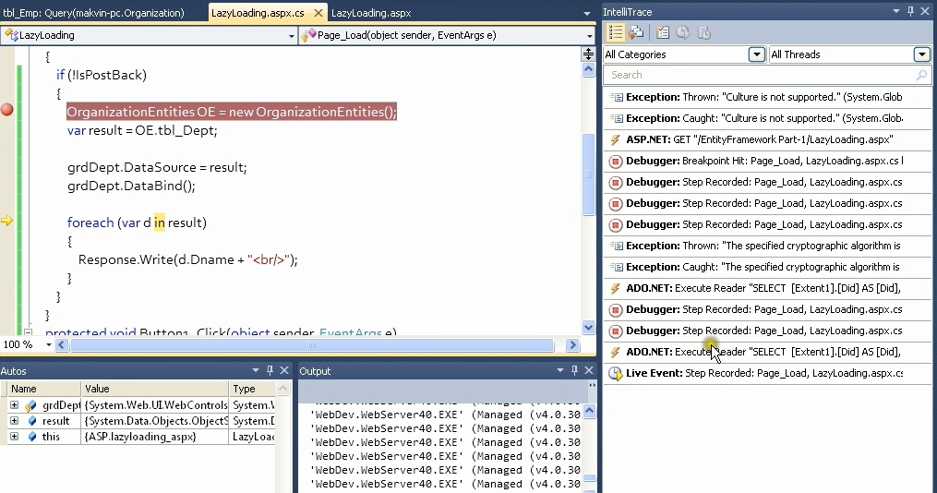Open the All Categories filter dropdown

click(x=757, y=54)
